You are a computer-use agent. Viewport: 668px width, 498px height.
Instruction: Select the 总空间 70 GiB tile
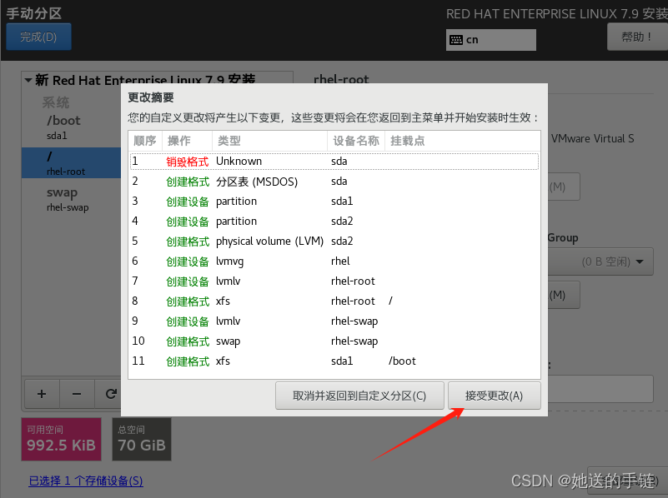tap(141, 439)
